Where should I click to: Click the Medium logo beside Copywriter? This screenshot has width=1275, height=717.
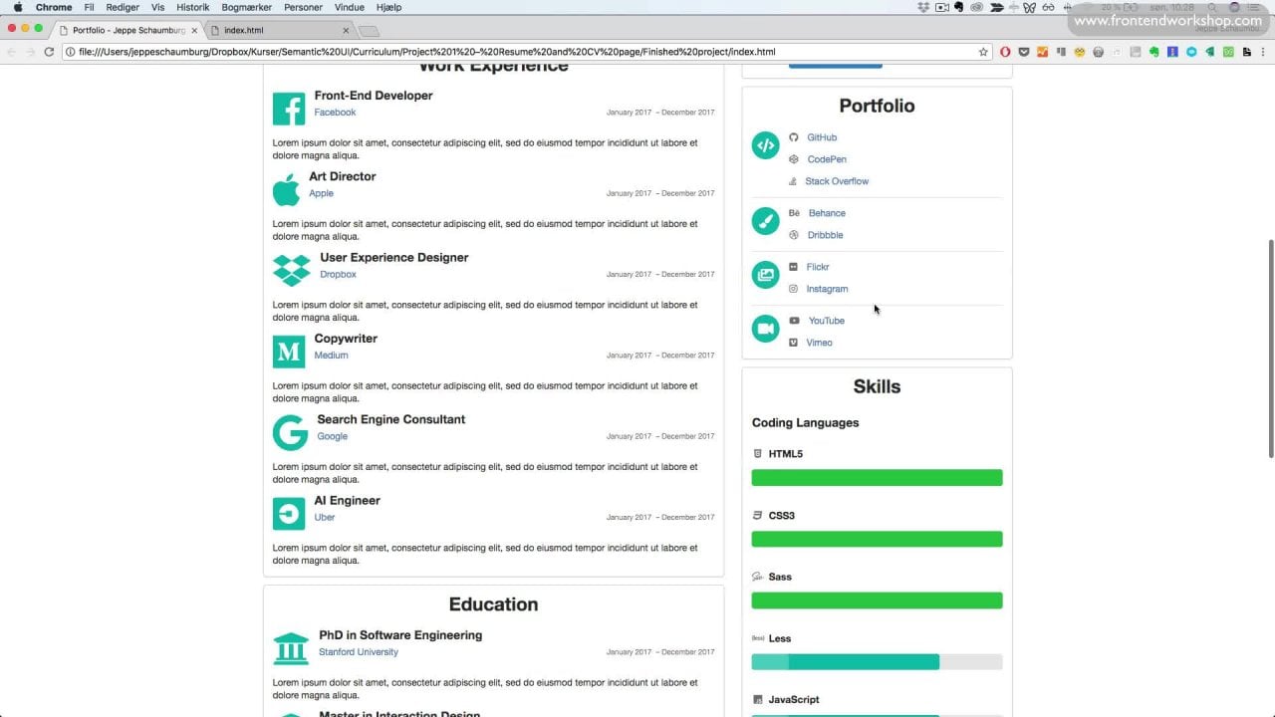[289, 352]
